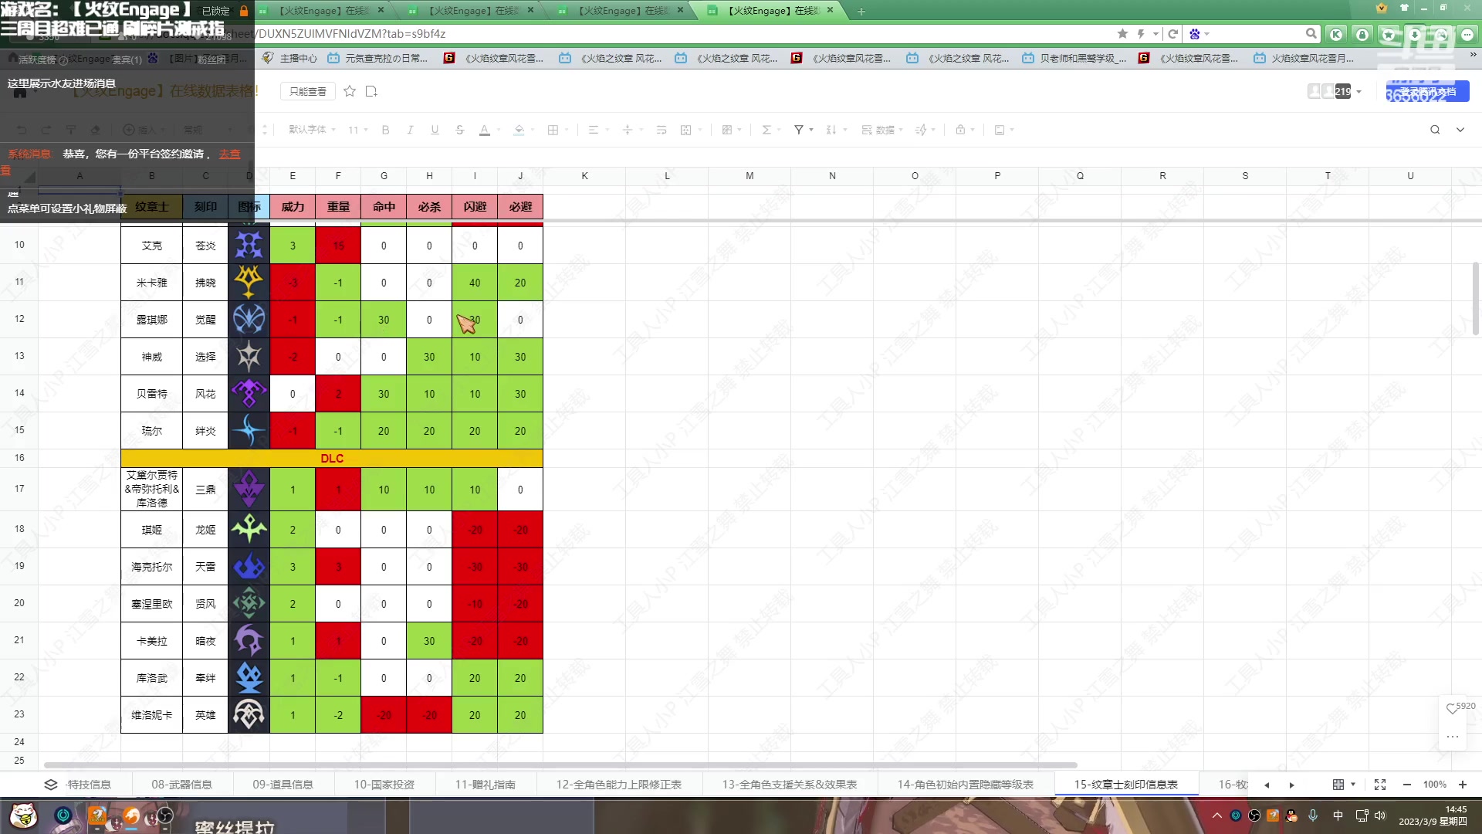Click the fill color bucket icon
Viewport: 1482px width, 834px height.
click(x=519, y=130)
